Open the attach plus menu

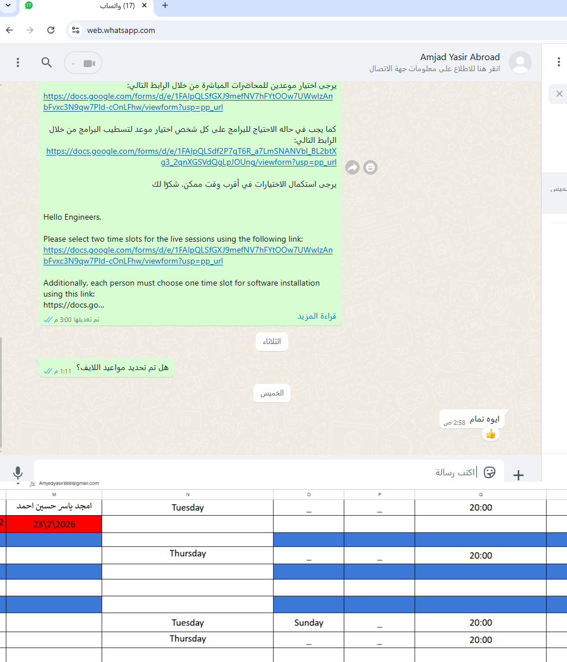(x=518, y=475)
